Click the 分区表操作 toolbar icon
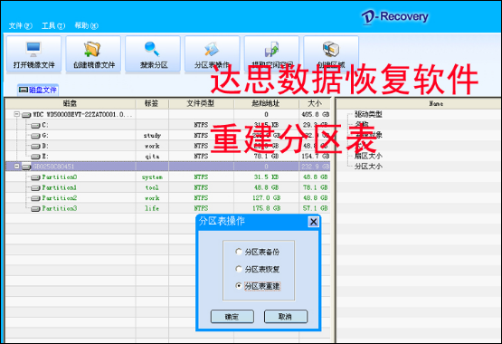 (212, 49)
